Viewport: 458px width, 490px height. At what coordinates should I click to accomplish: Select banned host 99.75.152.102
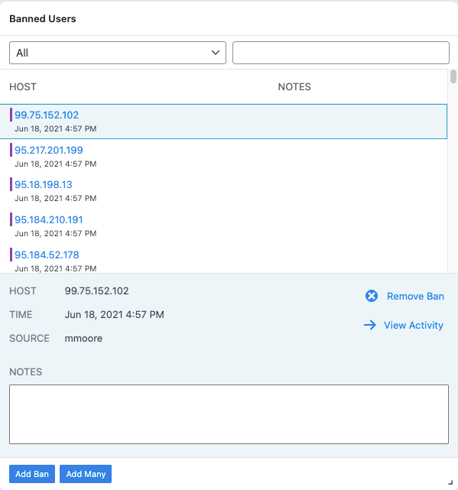(223, 122)
